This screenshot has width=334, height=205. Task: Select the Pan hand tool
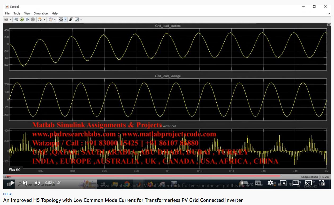point(50,20)
